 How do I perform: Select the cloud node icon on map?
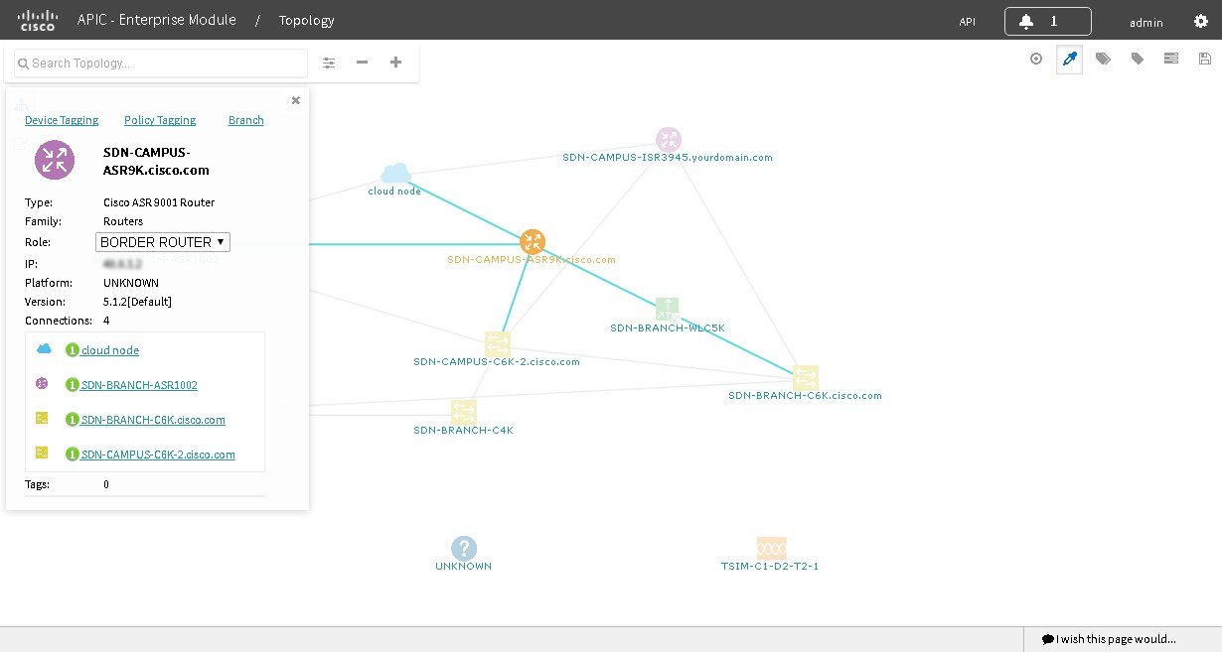click(395, 173)
